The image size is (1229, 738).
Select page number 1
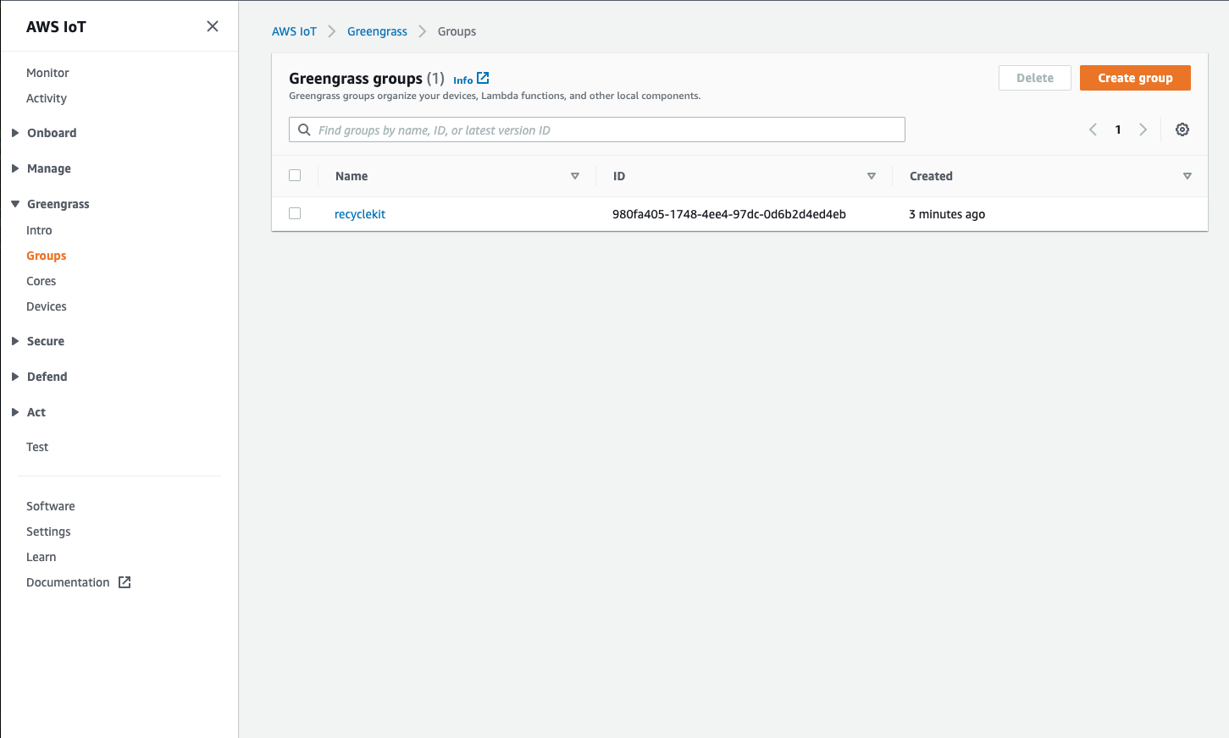click(x=1118, y=129)
